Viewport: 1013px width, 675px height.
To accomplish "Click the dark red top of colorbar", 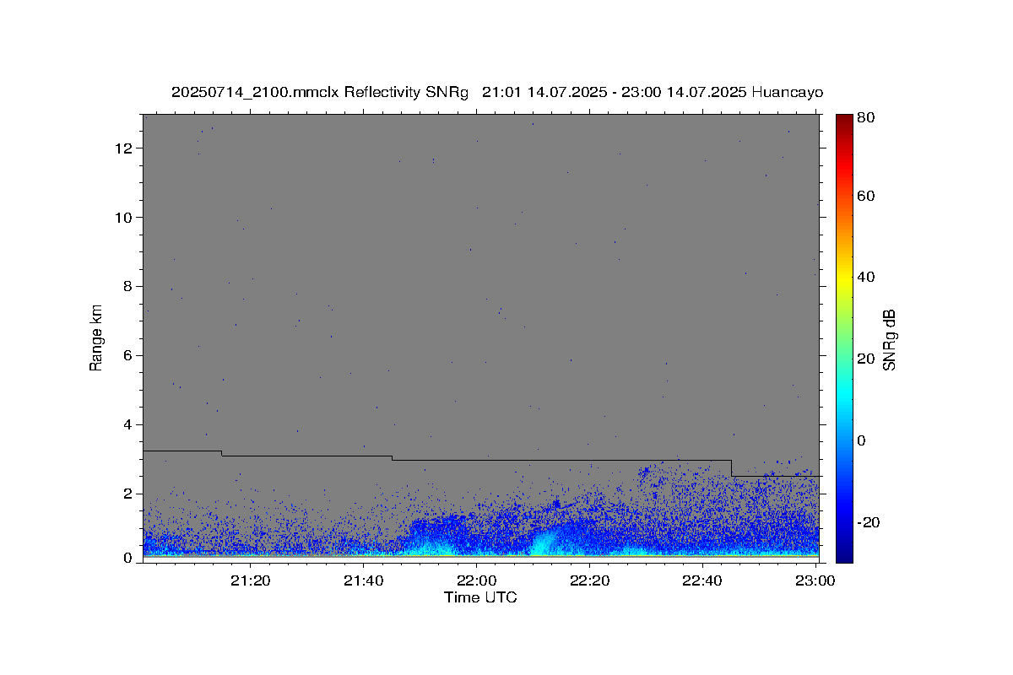I will click(x=844, y=121).
